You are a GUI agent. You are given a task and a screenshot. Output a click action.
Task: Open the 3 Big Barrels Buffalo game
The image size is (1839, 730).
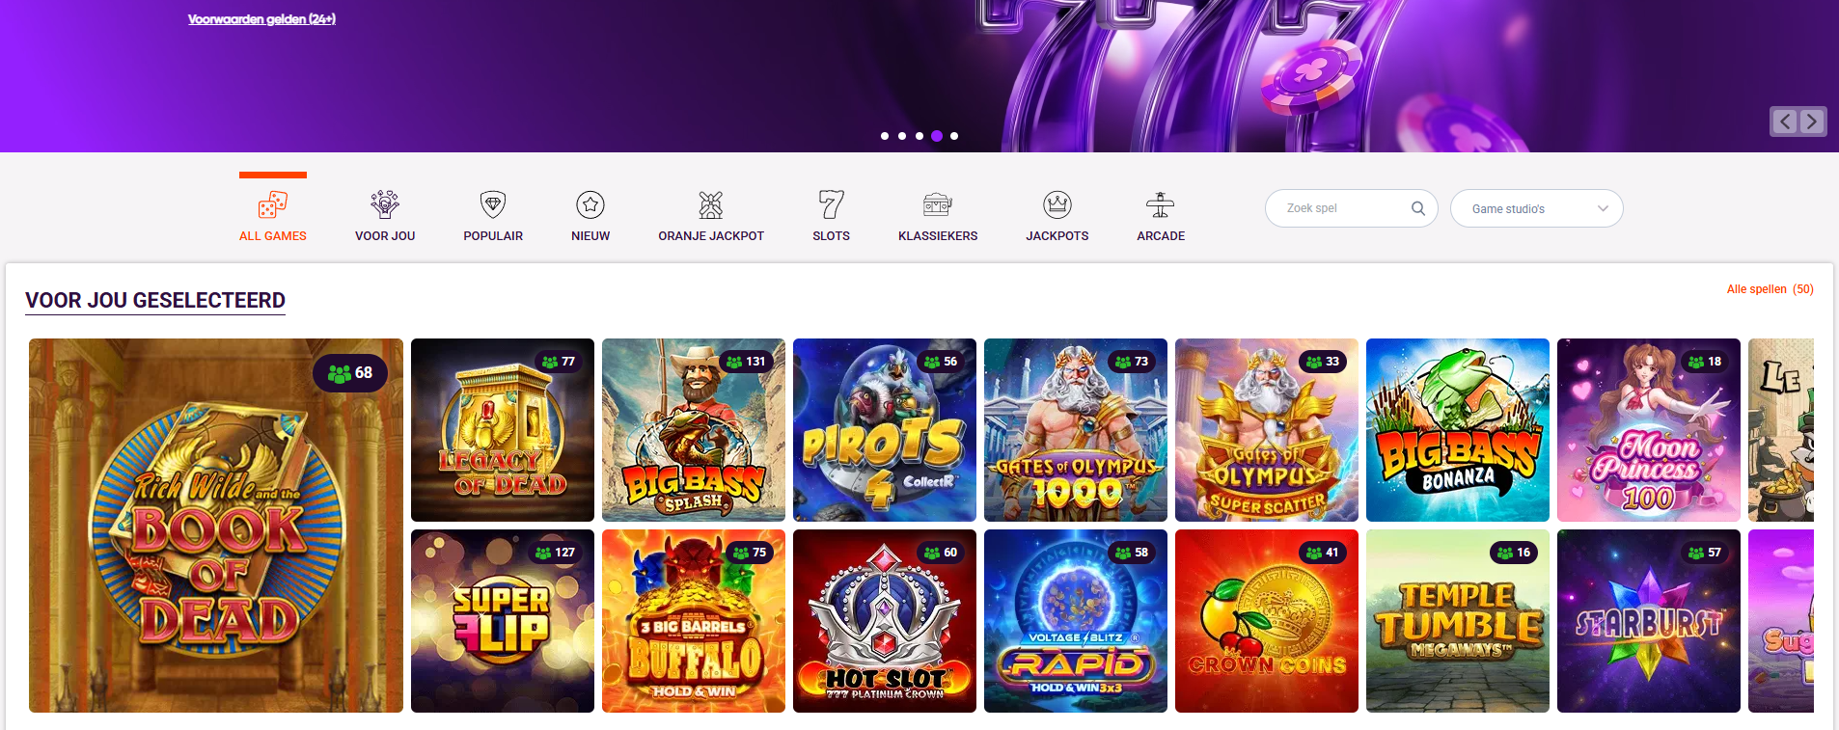pyautogui.click(x=694, y=621)
